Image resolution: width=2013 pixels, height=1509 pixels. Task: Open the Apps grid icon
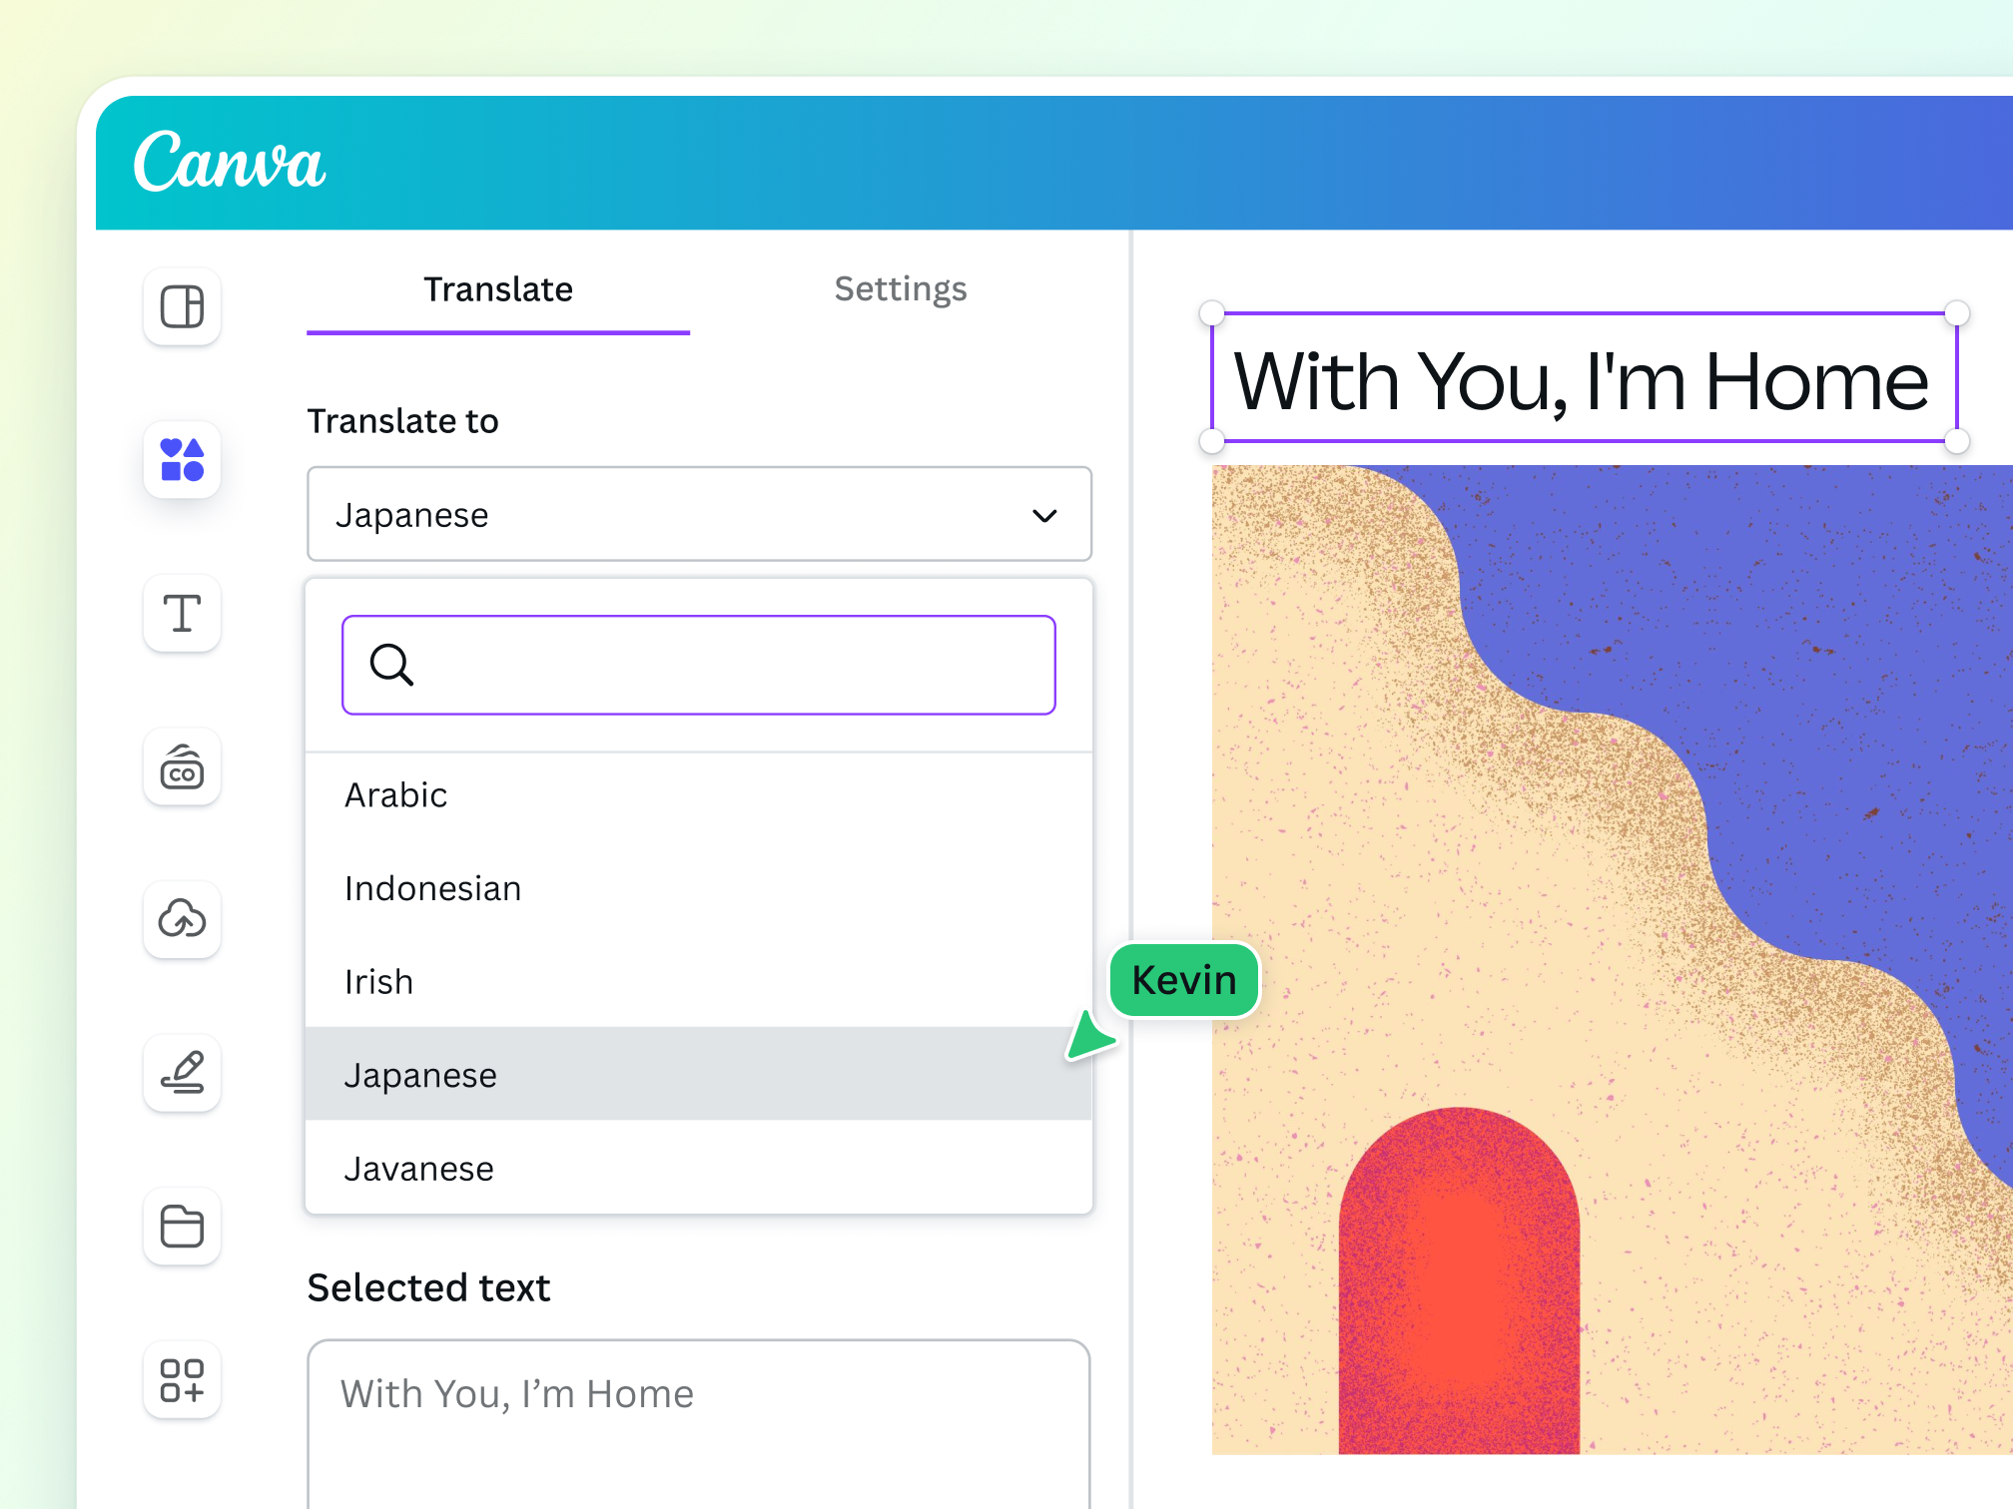182,1379
